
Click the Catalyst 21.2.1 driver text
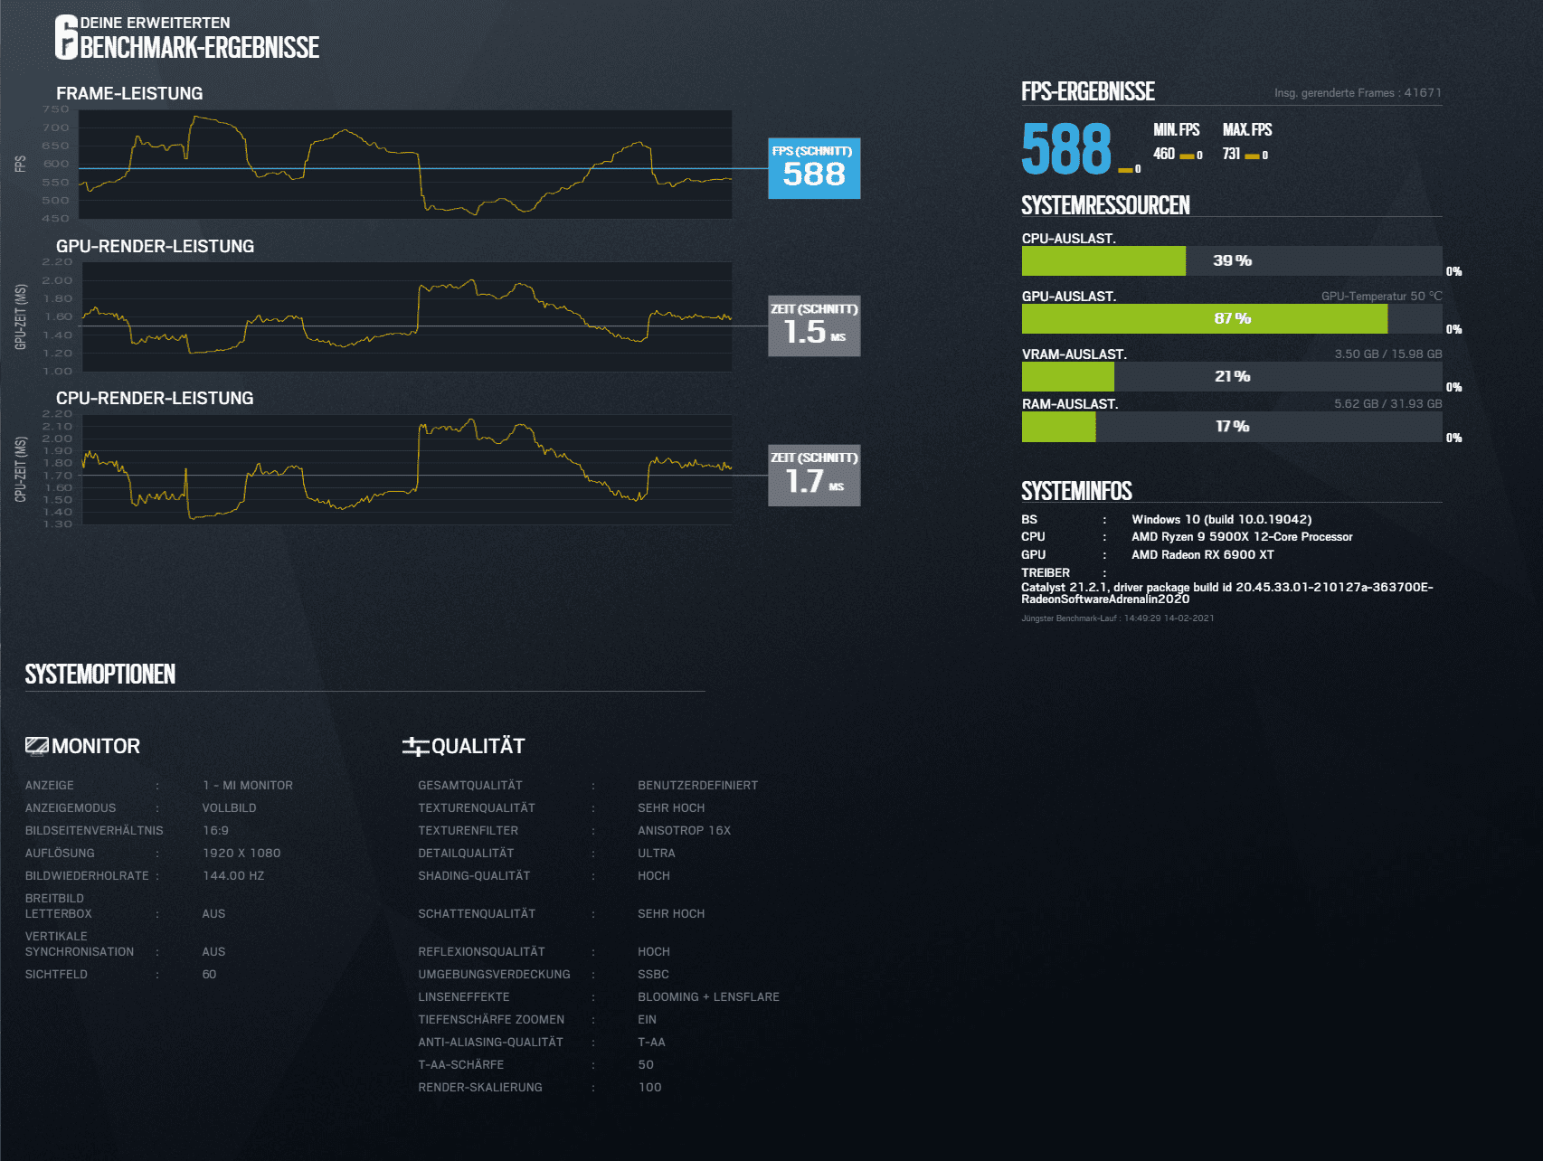tap(1227, 593)
